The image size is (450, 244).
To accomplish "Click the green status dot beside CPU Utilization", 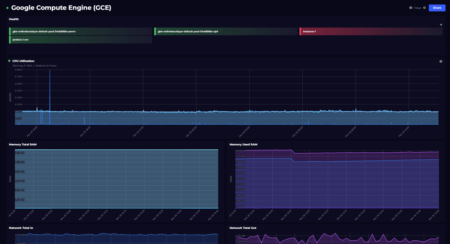I will pos(9,61).
